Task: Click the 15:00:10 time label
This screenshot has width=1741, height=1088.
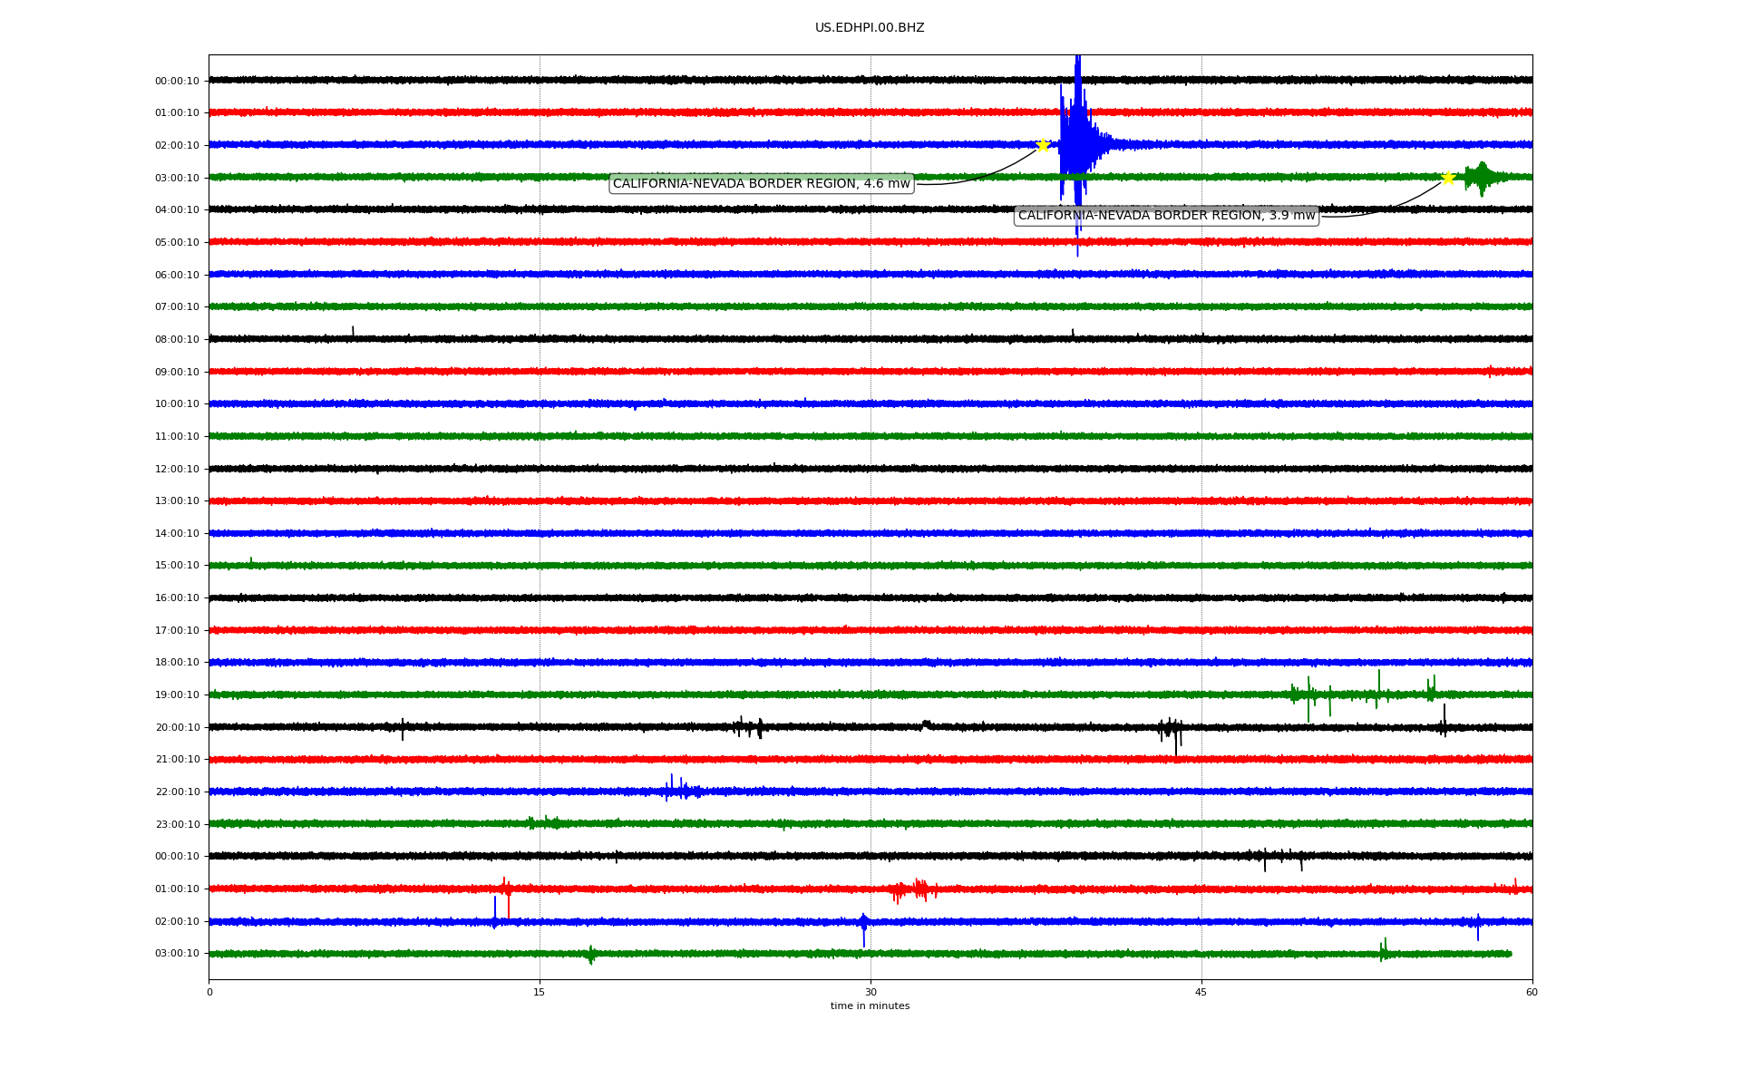Action: click(x=177, y=566)
